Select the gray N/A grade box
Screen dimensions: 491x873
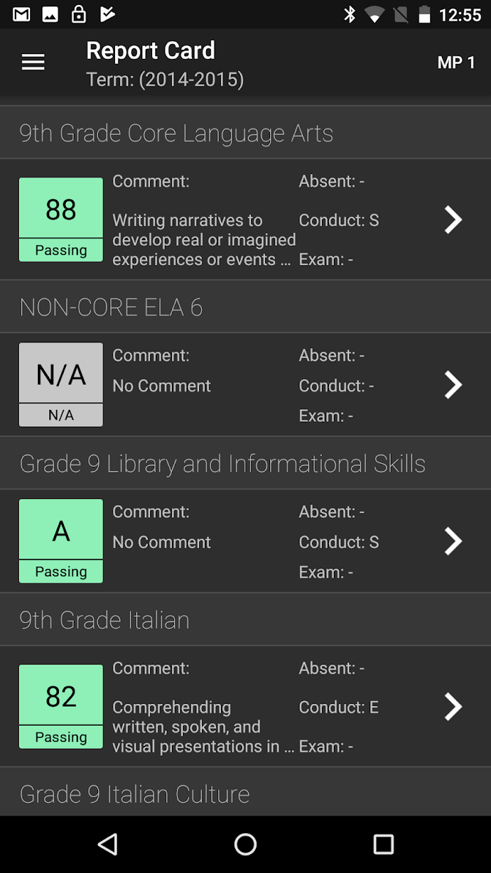61,385
